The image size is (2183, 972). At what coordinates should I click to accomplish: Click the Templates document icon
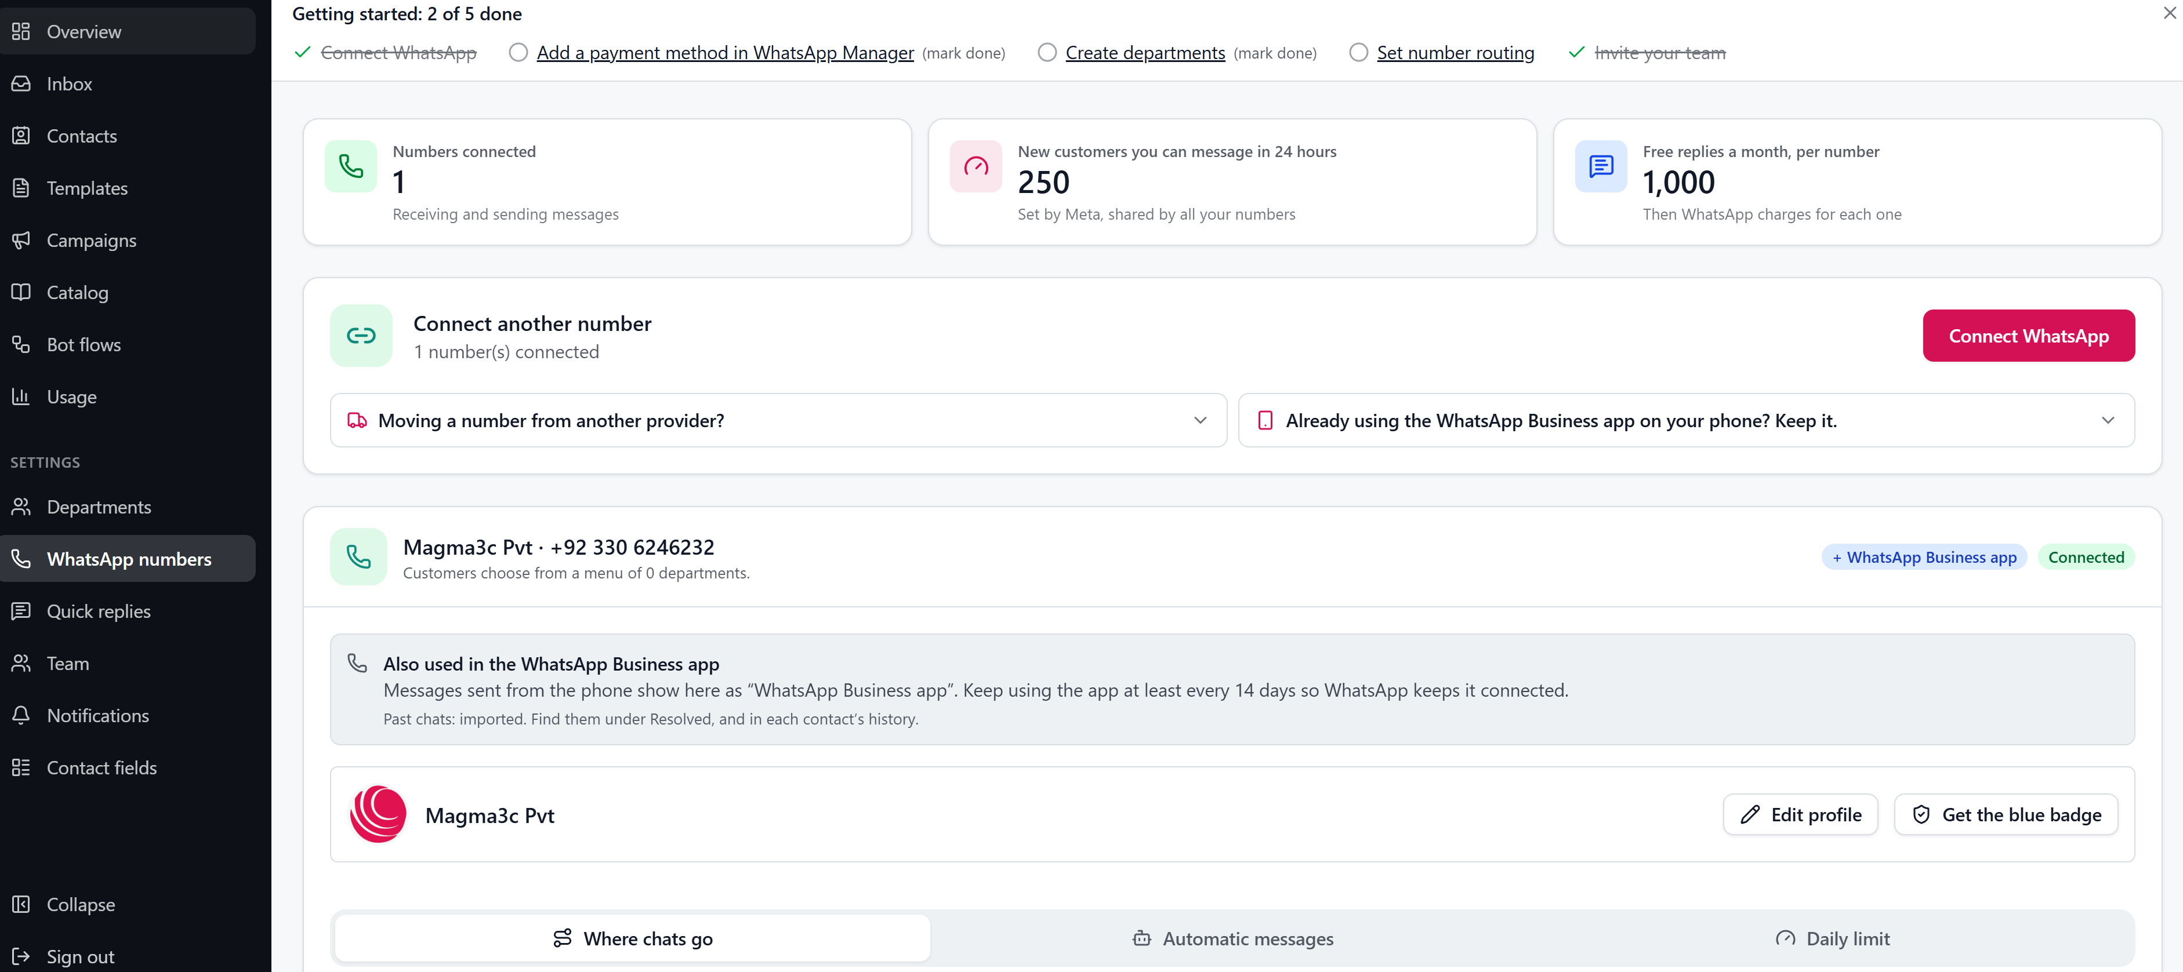coord(21,187)
